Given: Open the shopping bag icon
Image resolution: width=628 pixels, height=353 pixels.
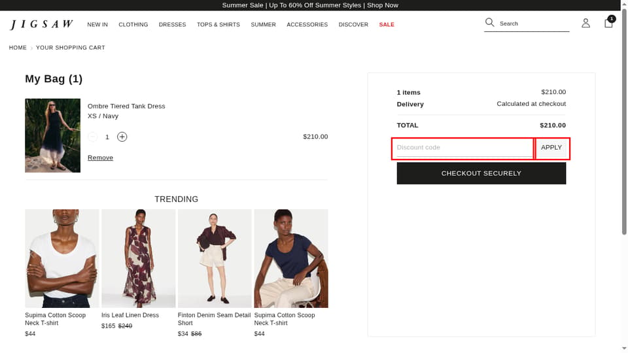Looking at the screenshot, I should (609, 22).
